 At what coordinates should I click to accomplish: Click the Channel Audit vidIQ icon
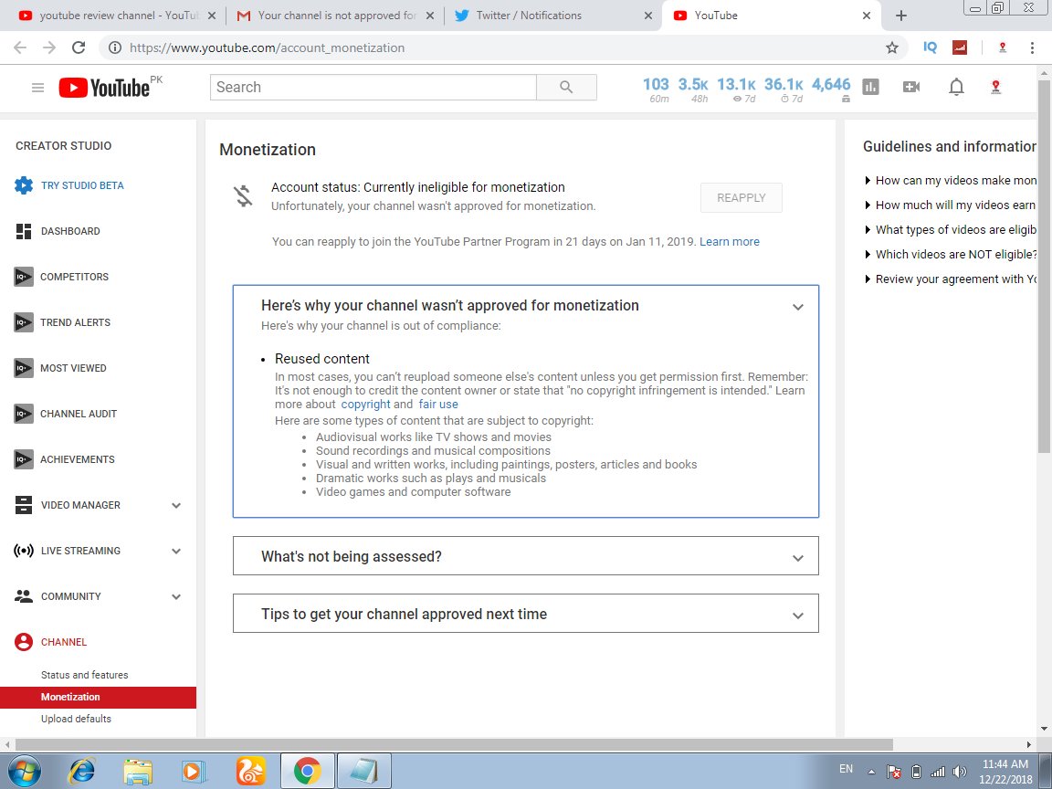[x=24, y=414]
